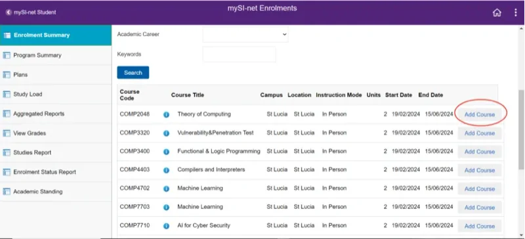Focus the Keywords input field

239,54
